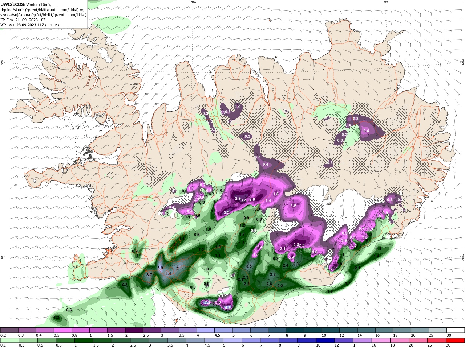The height and width of the screenshot is (348, 465).
Task: Click the hot pink swatch labeled 20 in the rain legend
Action: click(x=419, y=340)
